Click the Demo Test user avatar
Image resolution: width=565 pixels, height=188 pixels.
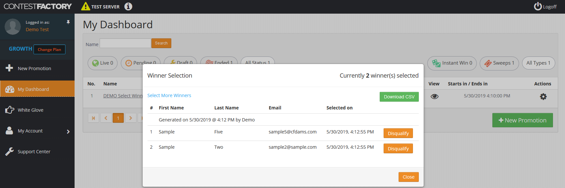click(x=13, y=27)
